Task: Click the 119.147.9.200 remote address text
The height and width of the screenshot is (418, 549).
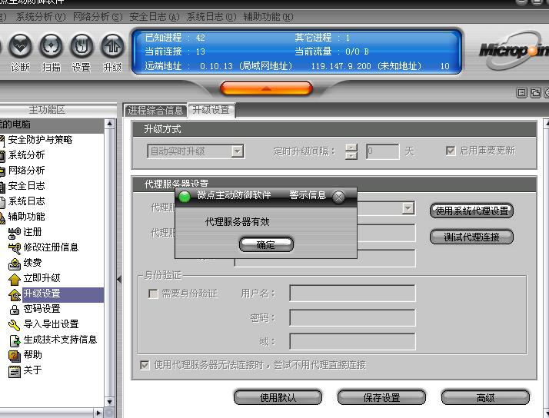Action: click(x=341, y=66)
